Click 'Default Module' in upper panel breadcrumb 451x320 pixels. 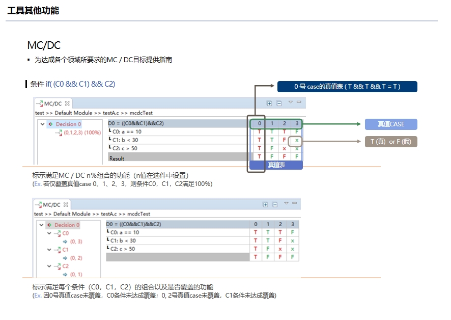coord(73,113)
